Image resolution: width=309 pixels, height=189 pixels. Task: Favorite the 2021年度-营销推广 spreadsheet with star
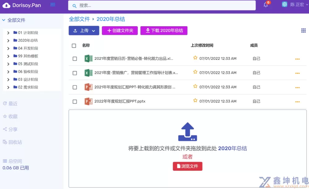(x=195, y=72)
